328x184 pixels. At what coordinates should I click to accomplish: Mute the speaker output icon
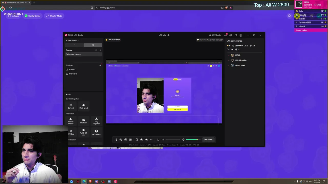[163, 140]
